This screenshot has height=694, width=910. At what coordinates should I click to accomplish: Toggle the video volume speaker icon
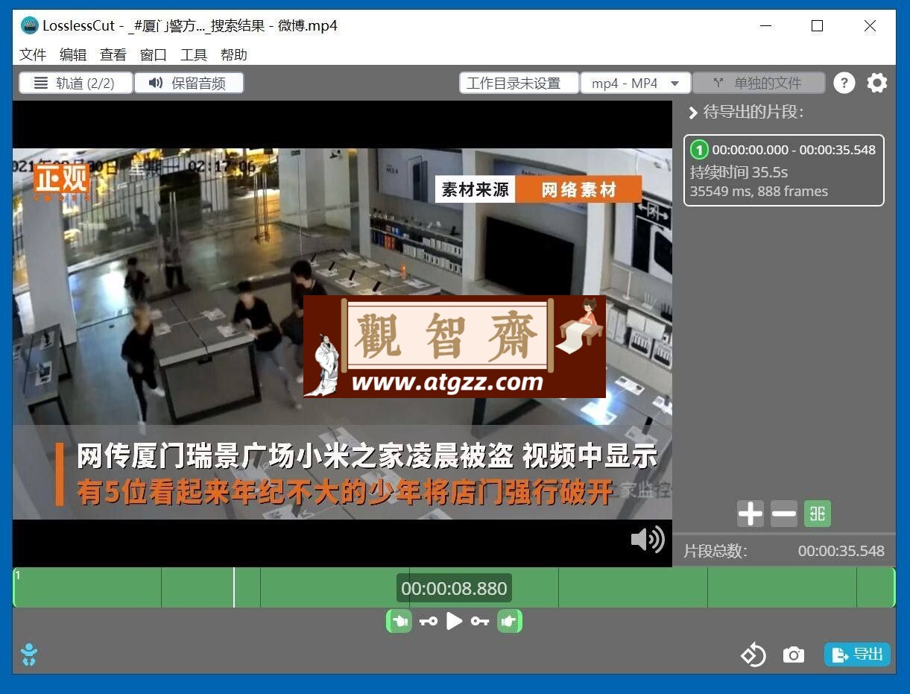pos(648,539)
